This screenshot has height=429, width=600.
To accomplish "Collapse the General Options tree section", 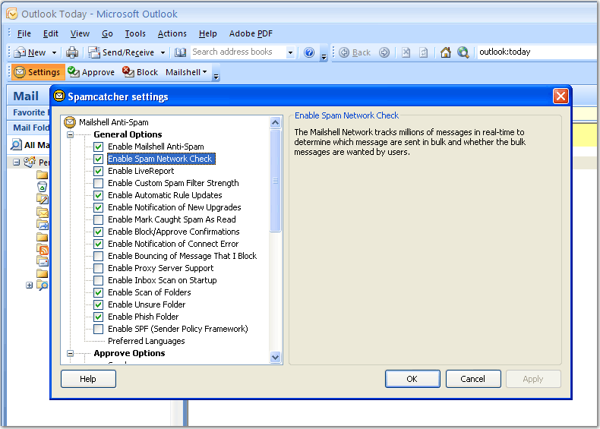I will (x=71, y=134).
